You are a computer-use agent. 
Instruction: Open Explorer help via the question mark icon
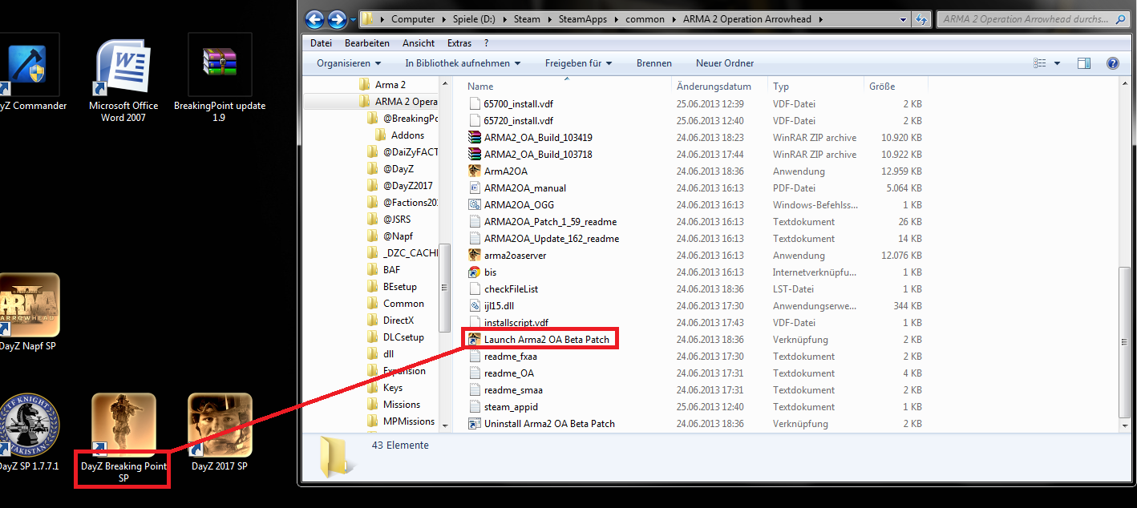tap(1113, 62)
